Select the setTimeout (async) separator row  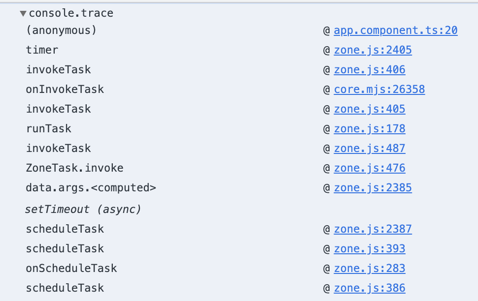(83, 210)
